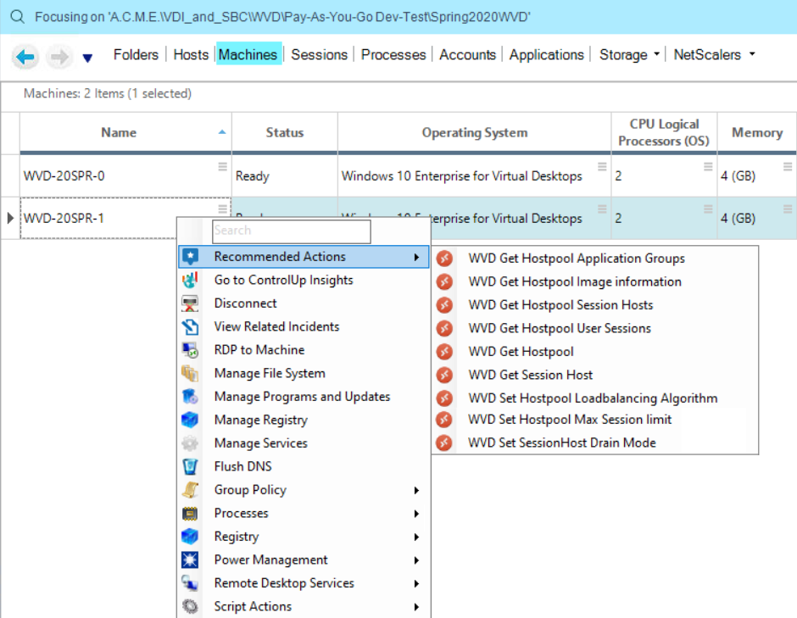Click the Remote Desktop Services icon

pos(190,583)
